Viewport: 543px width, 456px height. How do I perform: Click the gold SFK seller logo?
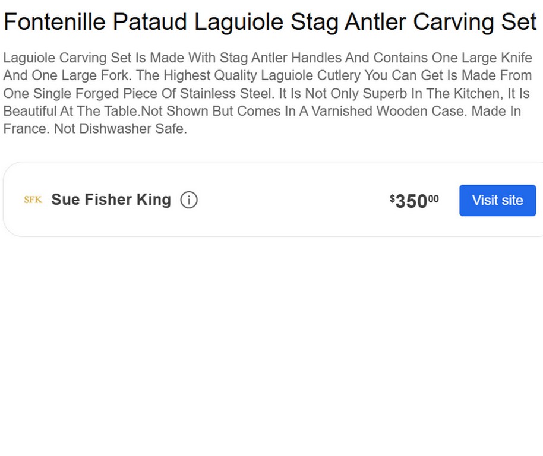(x=33, y=200)
